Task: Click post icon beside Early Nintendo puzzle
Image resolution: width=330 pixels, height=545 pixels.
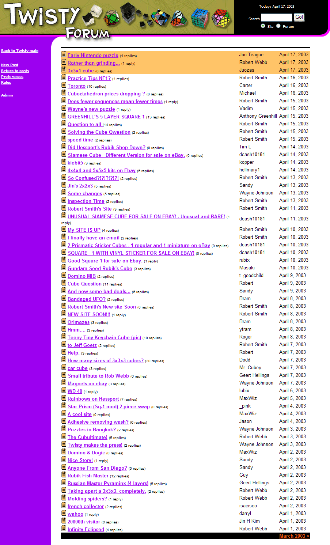Action: 64,54
